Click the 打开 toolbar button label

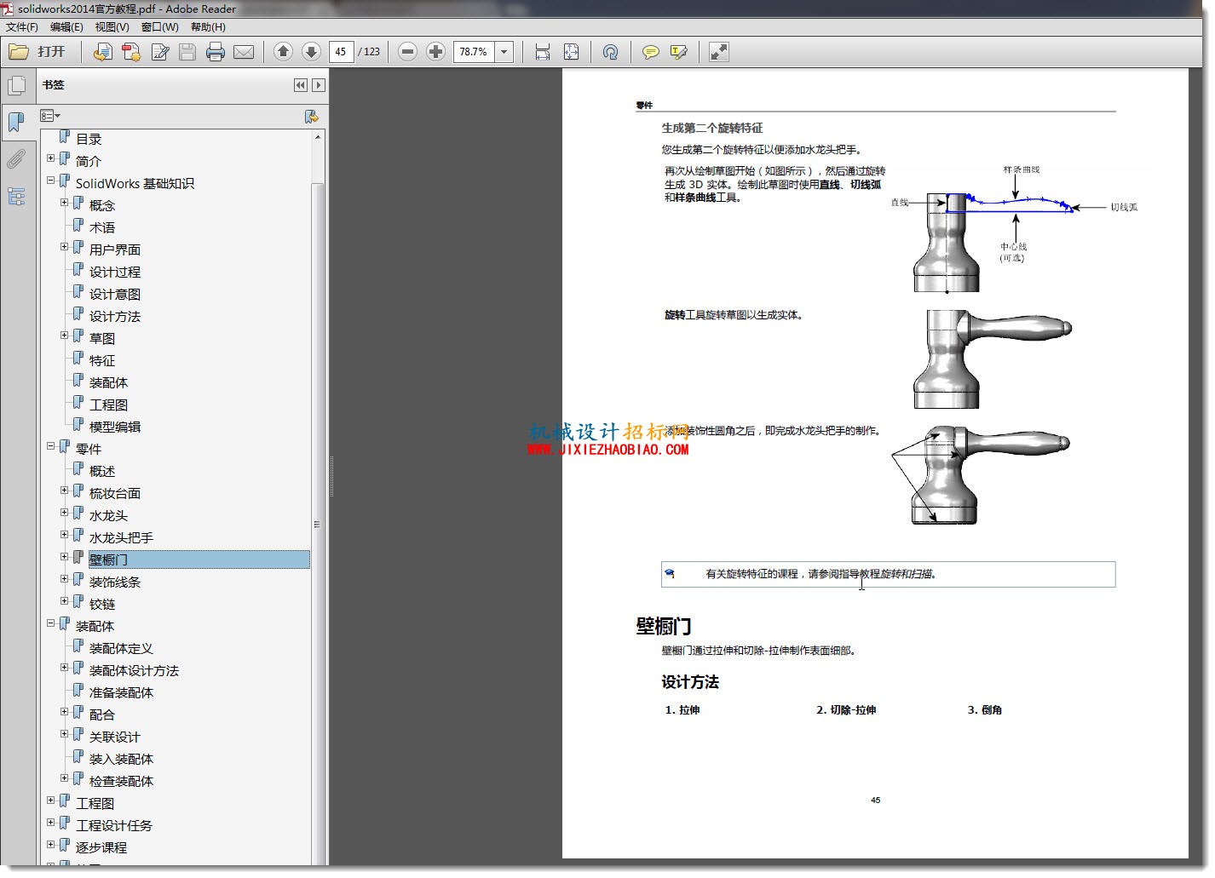[51, 52]
